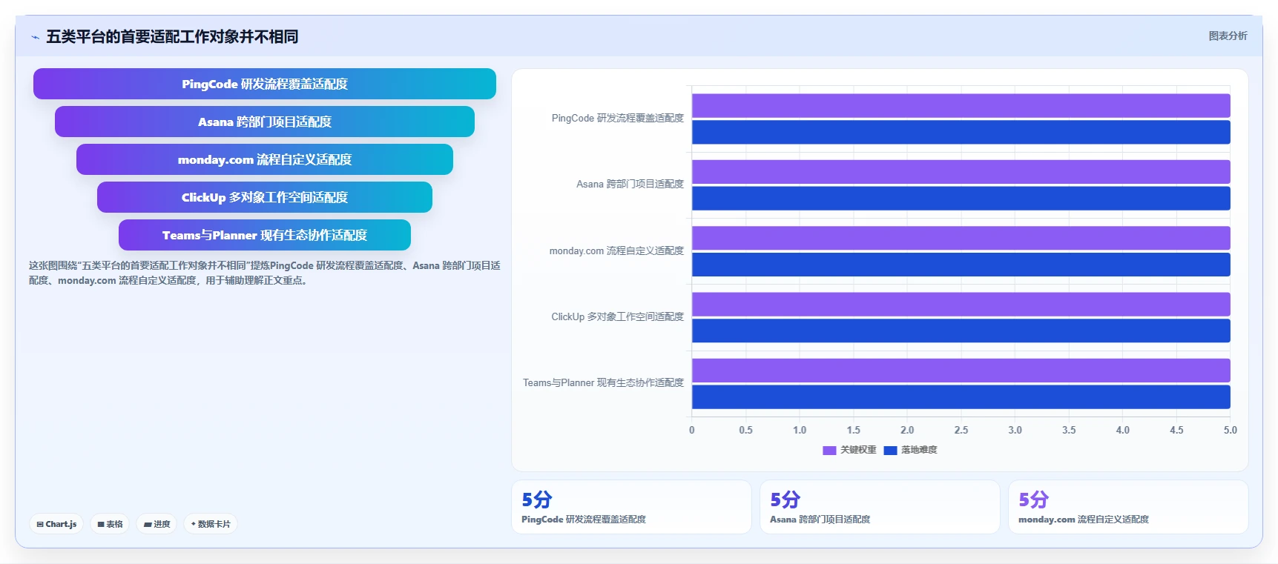The image size is (1278, 564).
Task: Click the 2.5 tick on the x-axis
Action: click(x=961, y=430)
